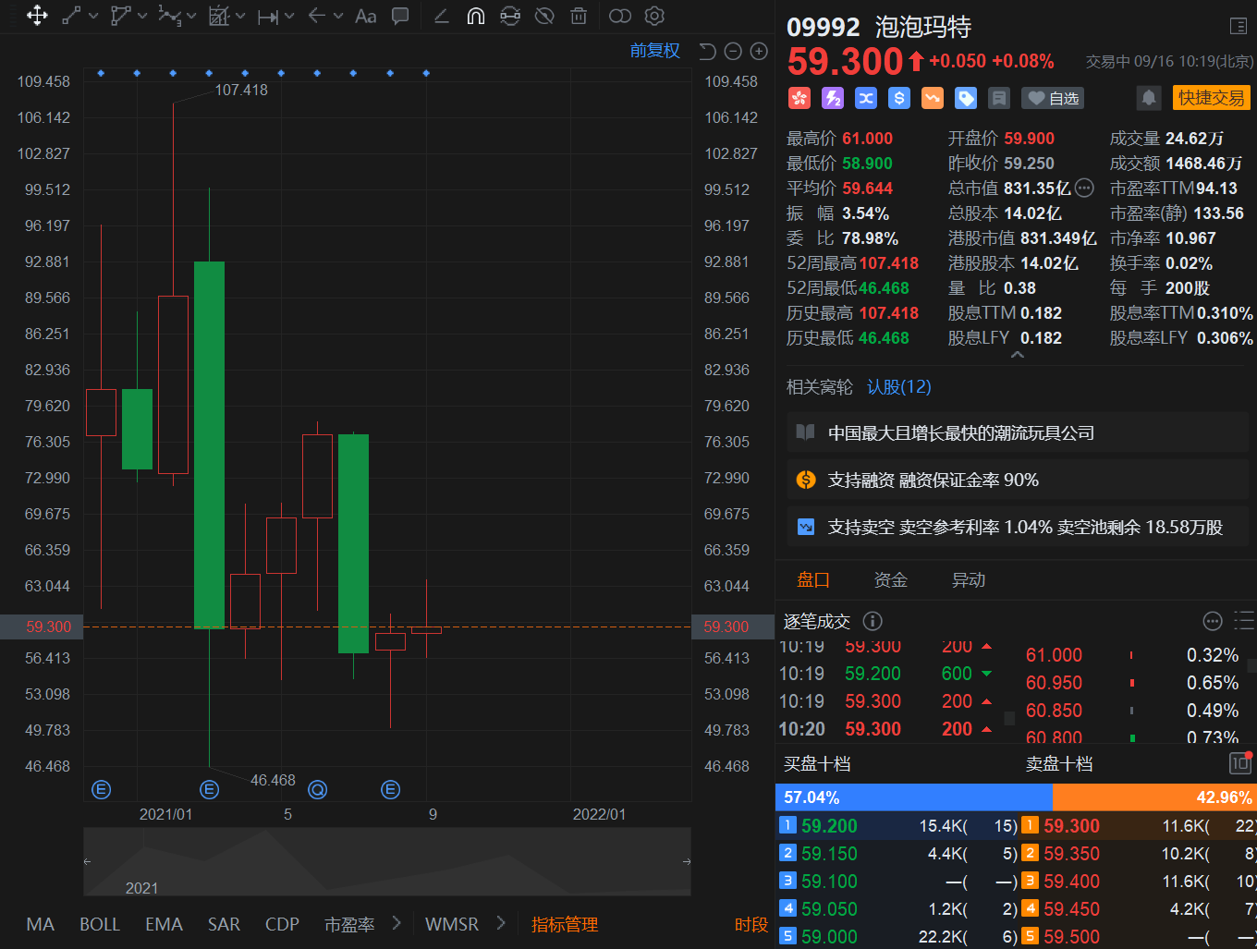Toggle the tick list view icon

1244,621
